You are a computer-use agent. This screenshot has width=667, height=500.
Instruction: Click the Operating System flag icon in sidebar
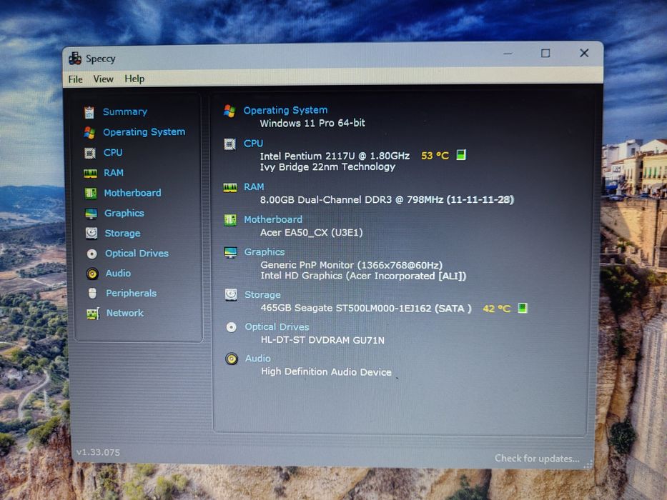pyautogui.click(x=89, y=133)
